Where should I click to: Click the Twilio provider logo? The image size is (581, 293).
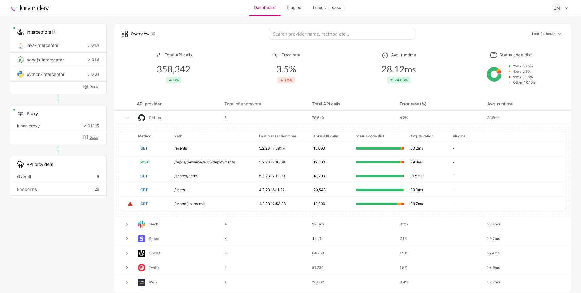tap(141, 268)
